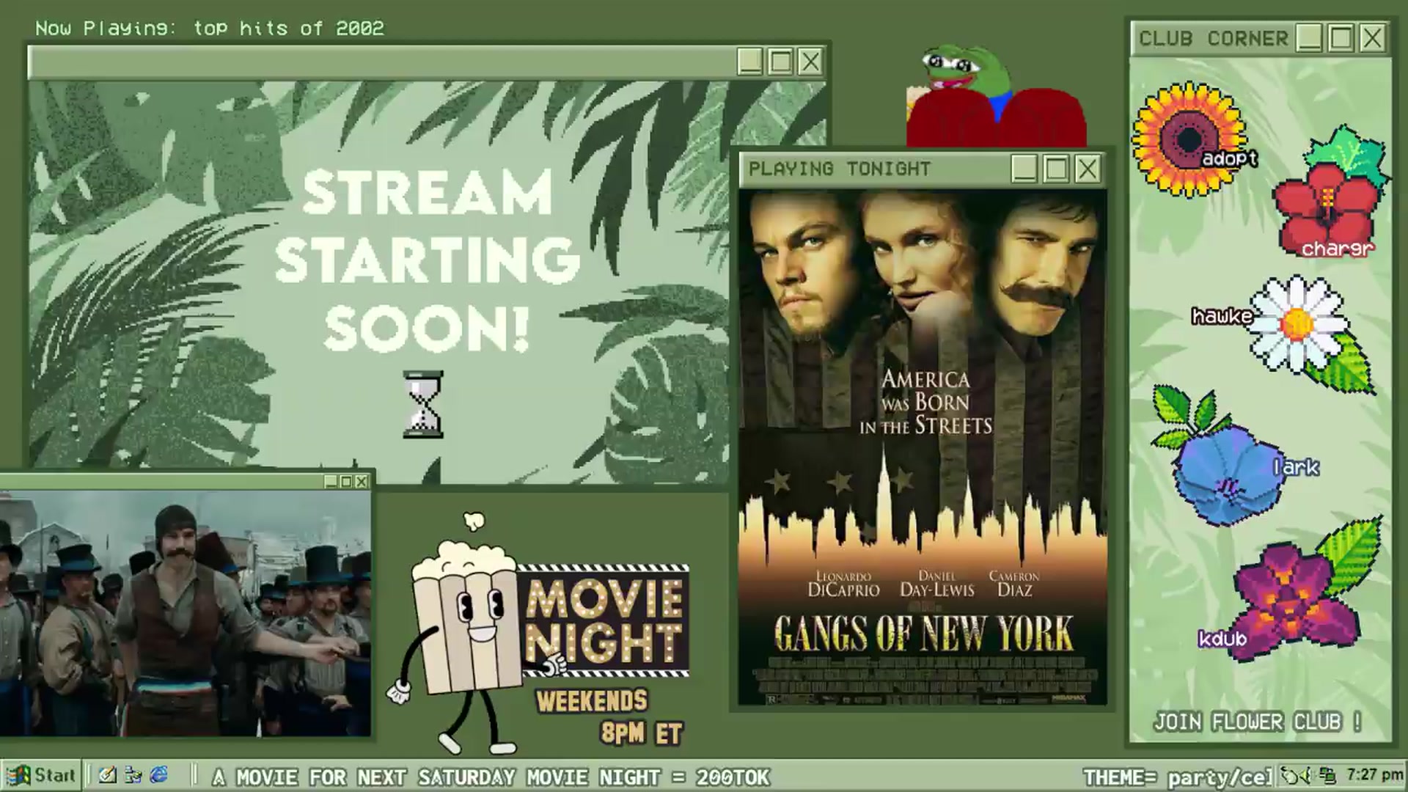Click the MOVIE NIGHT marquee sign
1408x792 pixels.
pyautogui.click(x=604, y=620)
